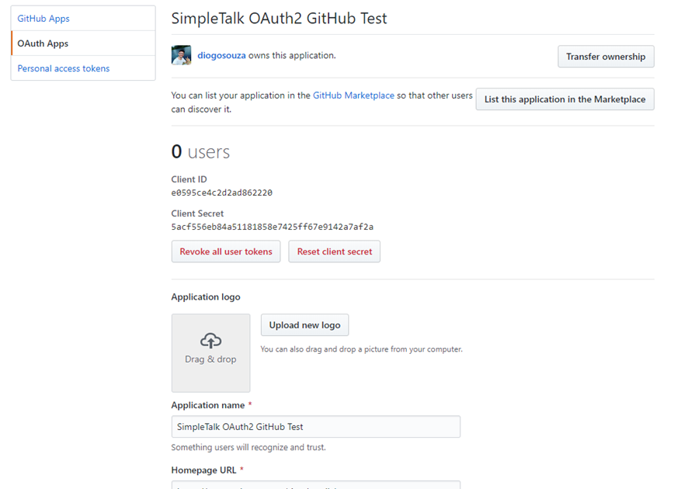Click Revoke all user tokens button

tap(226, 251)
